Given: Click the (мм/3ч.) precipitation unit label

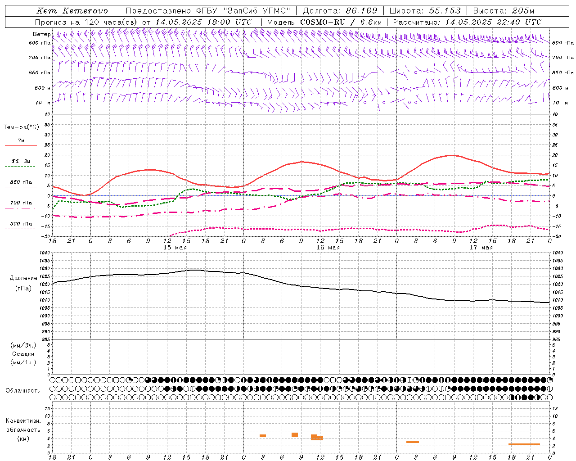Looking at the screenshot, I should click(23, 345).
